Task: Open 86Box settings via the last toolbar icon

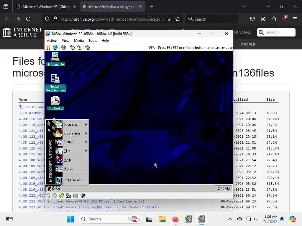Action: pyautogui.click(x=88, y=47)
